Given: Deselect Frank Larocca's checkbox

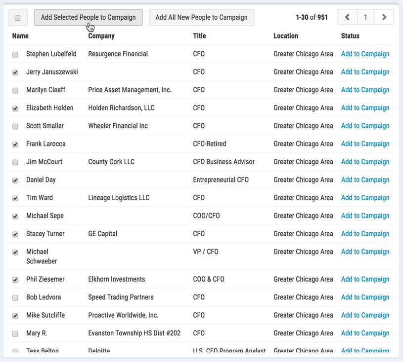Looking at the screenshot, I should point(15,144).
